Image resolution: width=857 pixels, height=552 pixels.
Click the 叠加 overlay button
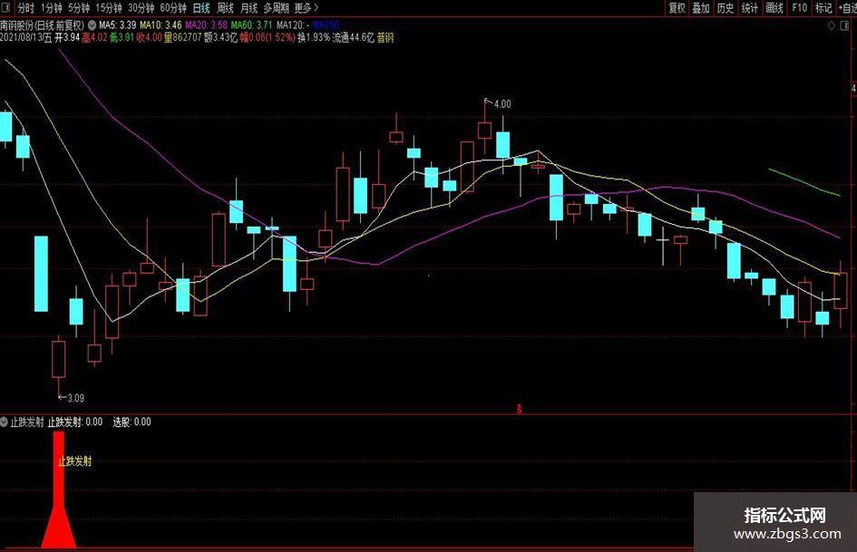701,7
